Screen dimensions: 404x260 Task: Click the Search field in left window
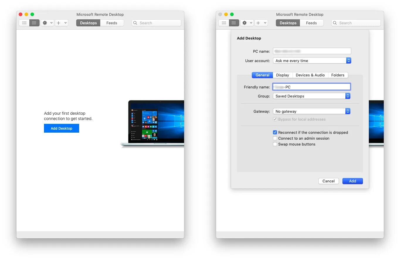pos(156,23)
